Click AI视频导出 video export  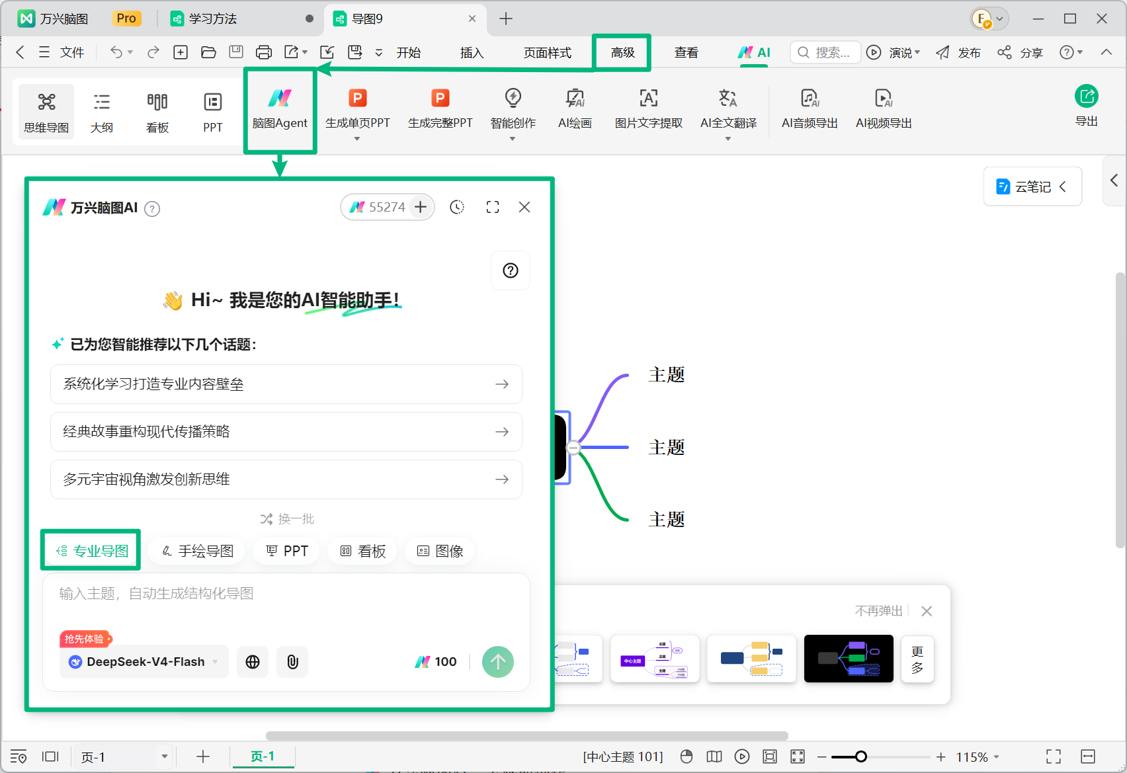pyautogui.click(x=884, y=110)
